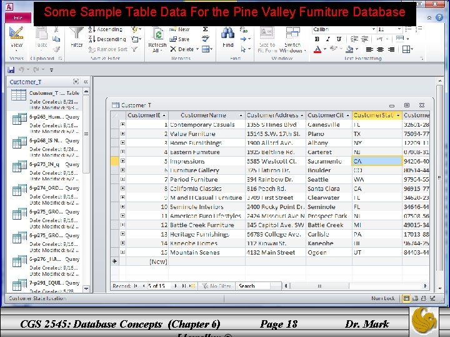Click the background fill color bucket

(349, 49)
